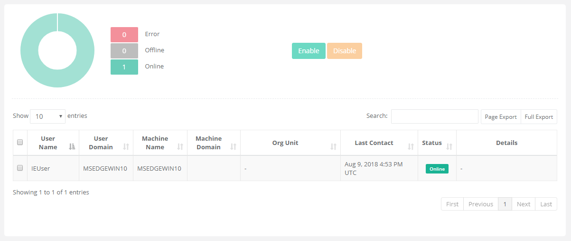Click Machine Domain sort icon
The width and height of the screenshot is (571, 241).
[x=234, y=147]
